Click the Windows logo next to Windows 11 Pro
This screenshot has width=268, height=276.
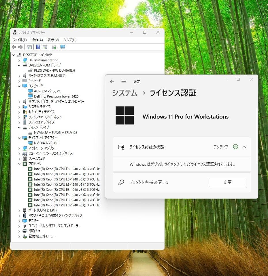click(125, 115)
